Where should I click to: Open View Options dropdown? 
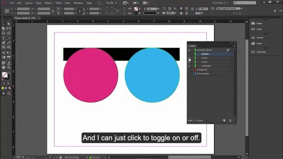(126, 3)
